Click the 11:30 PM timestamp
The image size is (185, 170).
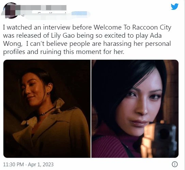13,164
